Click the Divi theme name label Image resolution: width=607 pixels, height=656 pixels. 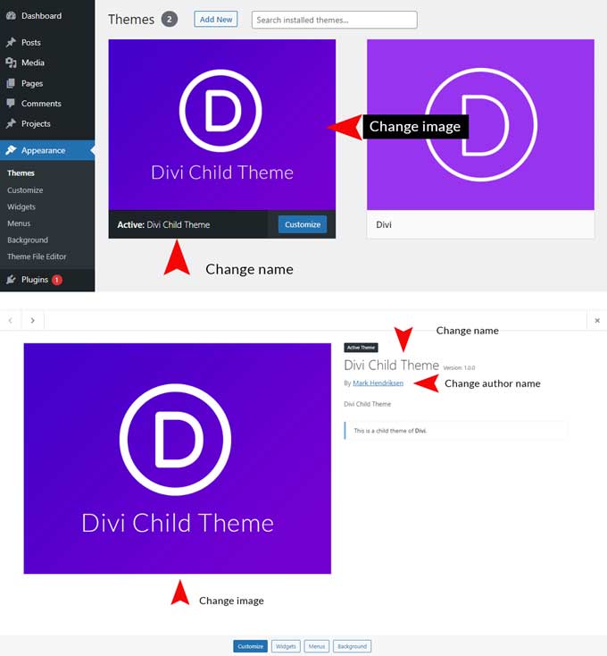coord(384,224)
